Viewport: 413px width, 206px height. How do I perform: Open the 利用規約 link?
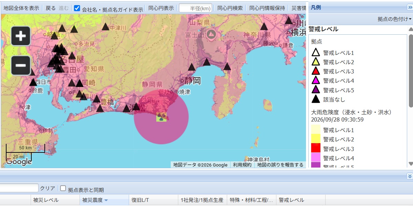[242, 165]
